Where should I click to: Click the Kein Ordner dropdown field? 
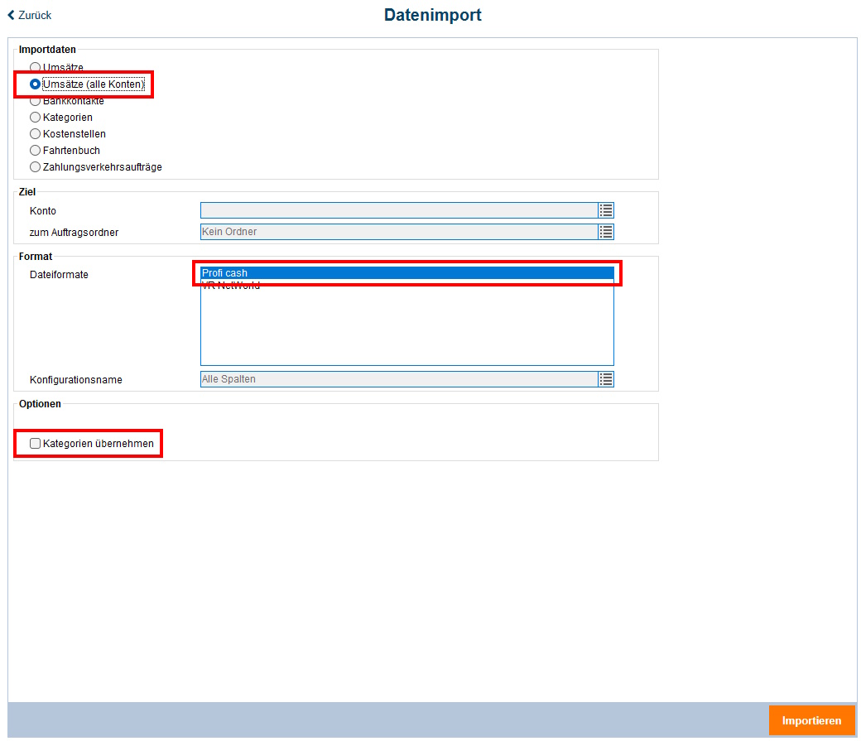point(398,232)
